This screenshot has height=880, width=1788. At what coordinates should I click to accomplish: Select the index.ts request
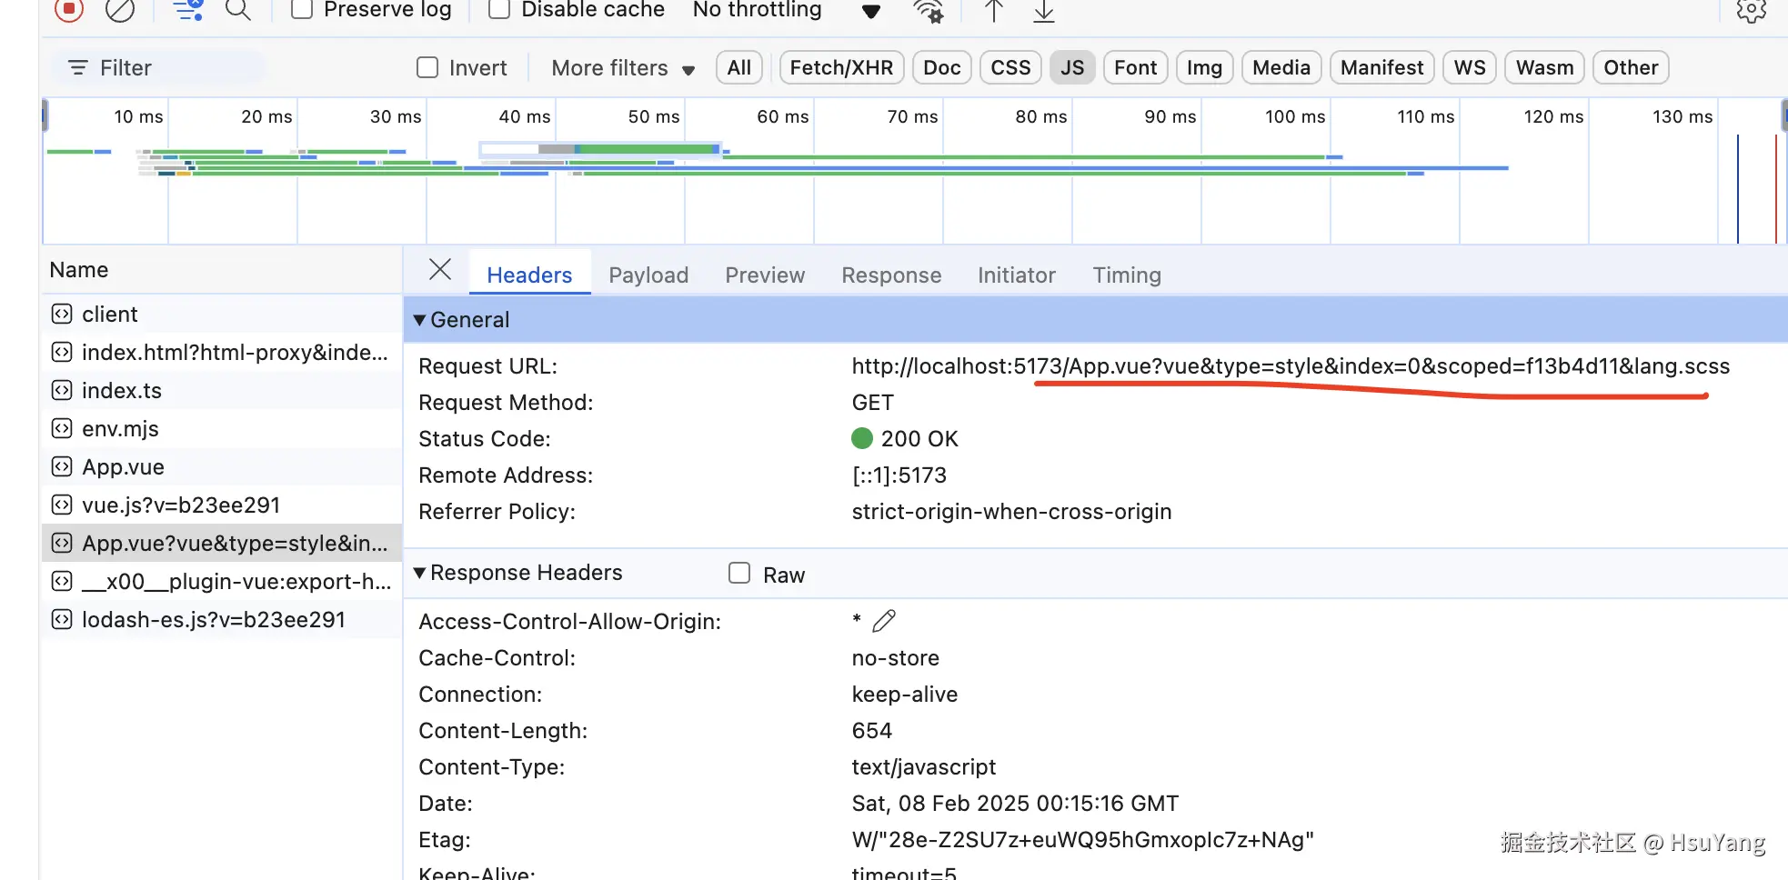(x=221, y=391)
